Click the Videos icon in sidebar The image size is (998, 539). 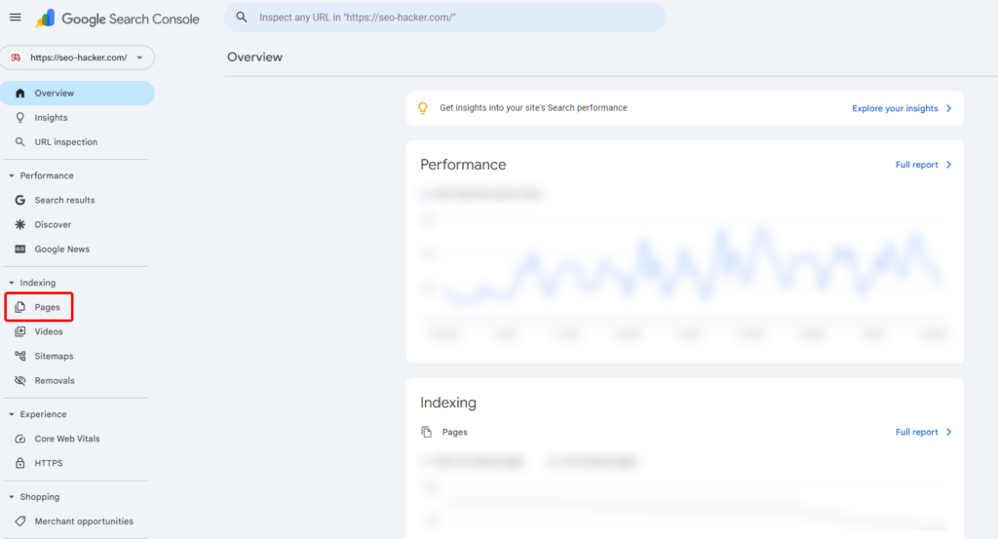pyautogui.click(x=20, y=331)
